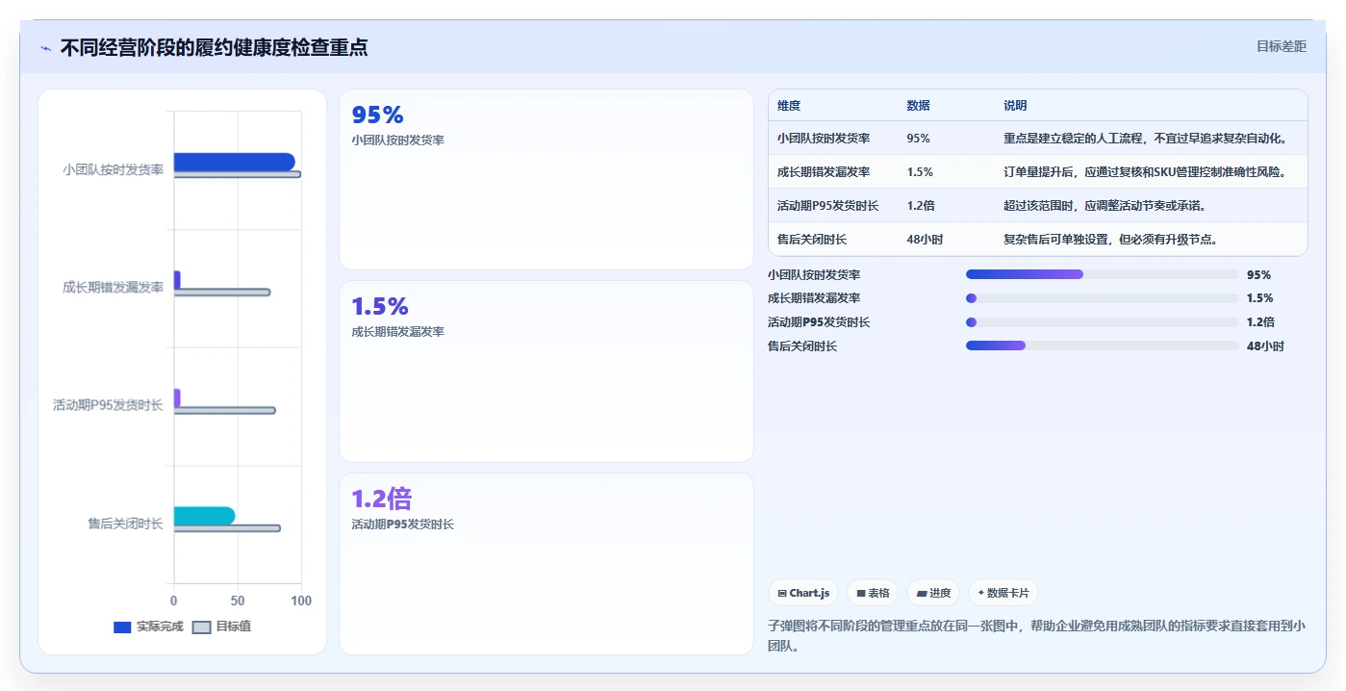The image size is (1346, 691).
Task: Click the blue 小团队按时发货率 actual bar in chart
Action: pyautogui.click(x=234, y=162)
